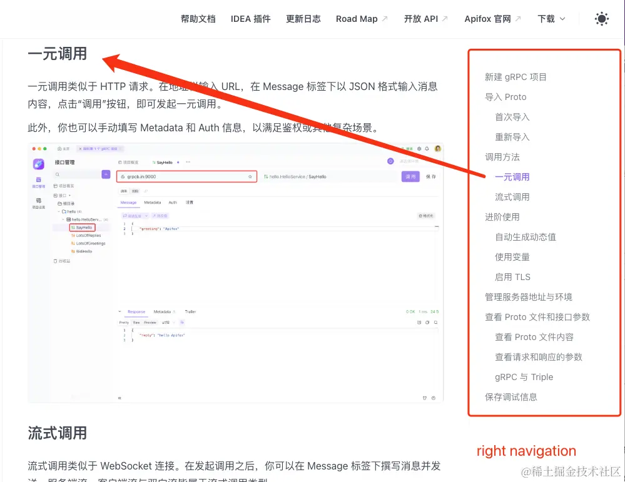
Task: Switch to the Trailer response tab
Action: 190,312
